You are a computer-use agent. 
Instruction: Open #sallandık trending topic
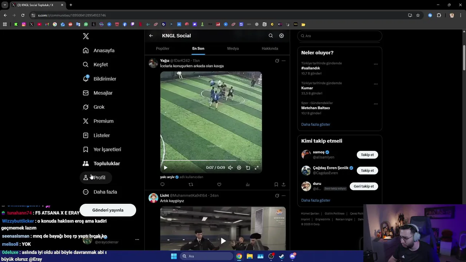point(311,68)
